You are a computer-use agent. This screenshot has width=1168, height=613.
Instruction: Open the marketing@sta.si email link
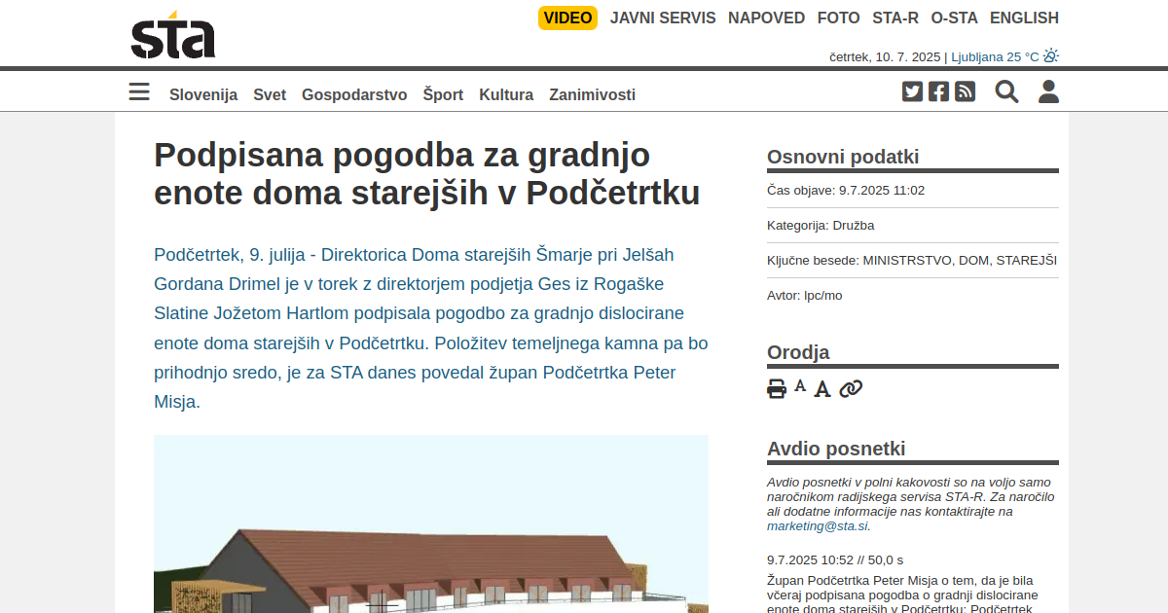[817, 525]
